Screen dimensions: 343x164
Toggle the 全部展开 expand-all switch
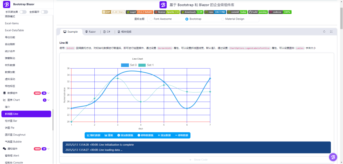[44, 12]
